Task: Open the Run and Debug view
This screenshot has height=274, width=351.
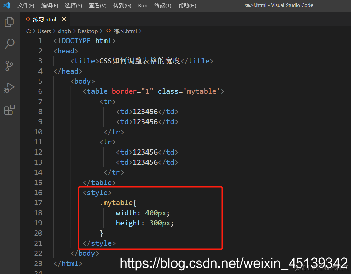Action: [x=9, y=88]
